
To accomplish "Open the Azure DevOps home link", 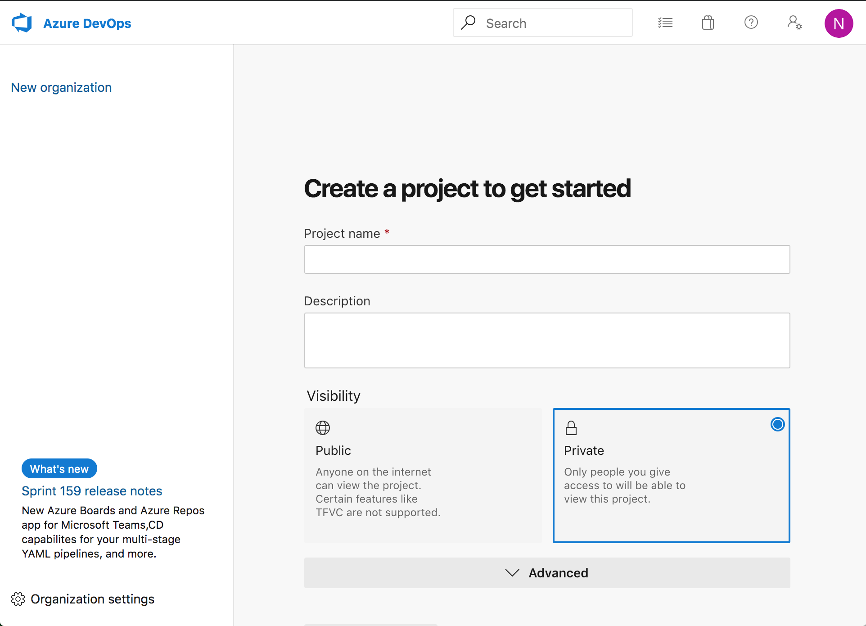I will coord(87,23).
